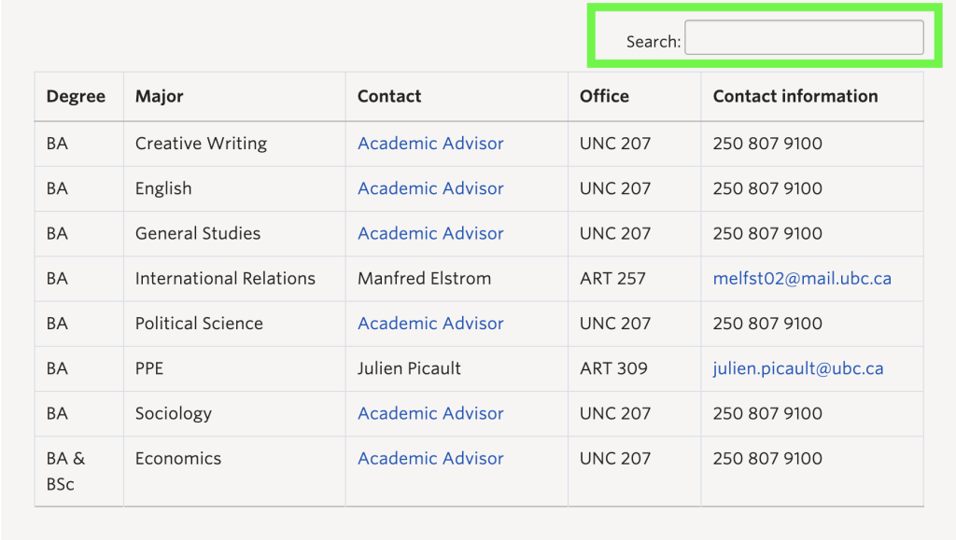Open Academic Advisor link for Creative Writing

430,143
